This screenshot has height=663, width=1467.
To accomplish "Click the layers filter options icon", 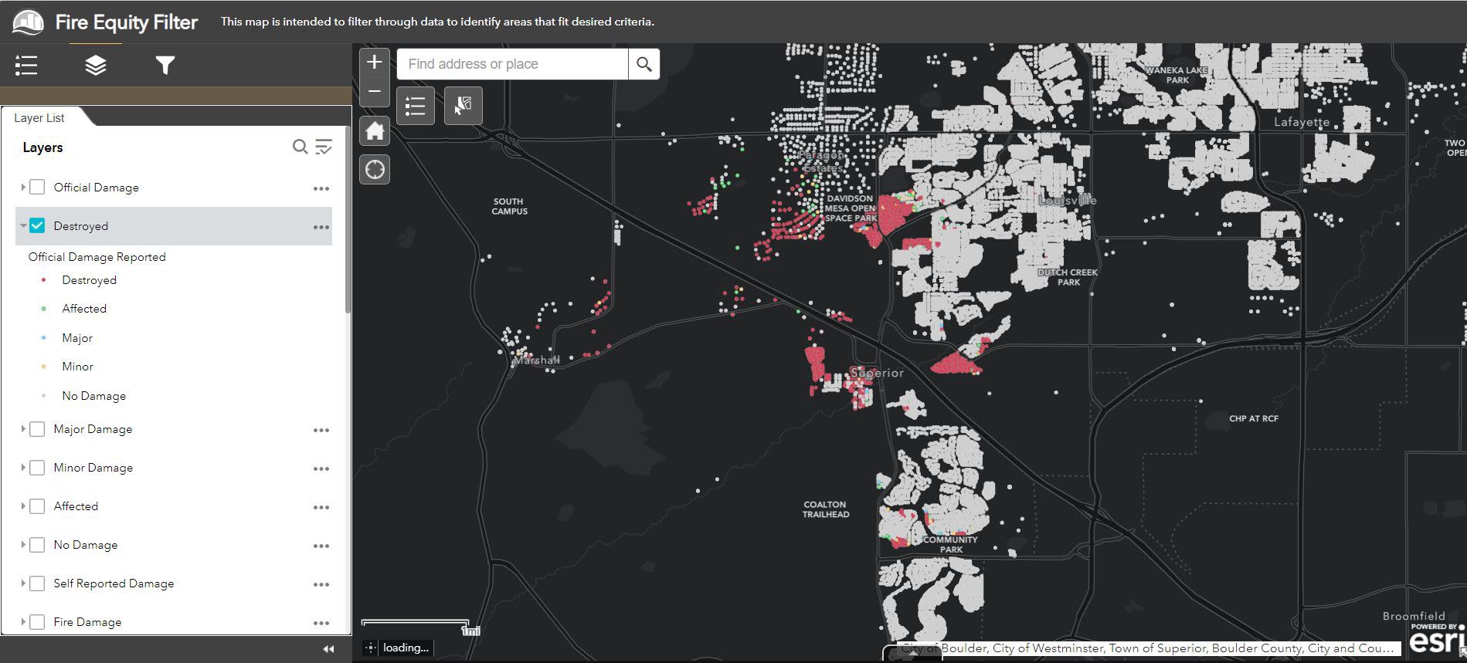I will (x=324, y=147).
